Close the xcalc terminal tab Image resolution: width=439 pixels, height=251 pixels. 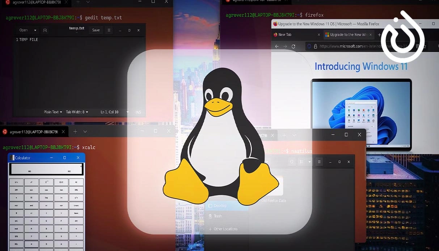point(63,132)
